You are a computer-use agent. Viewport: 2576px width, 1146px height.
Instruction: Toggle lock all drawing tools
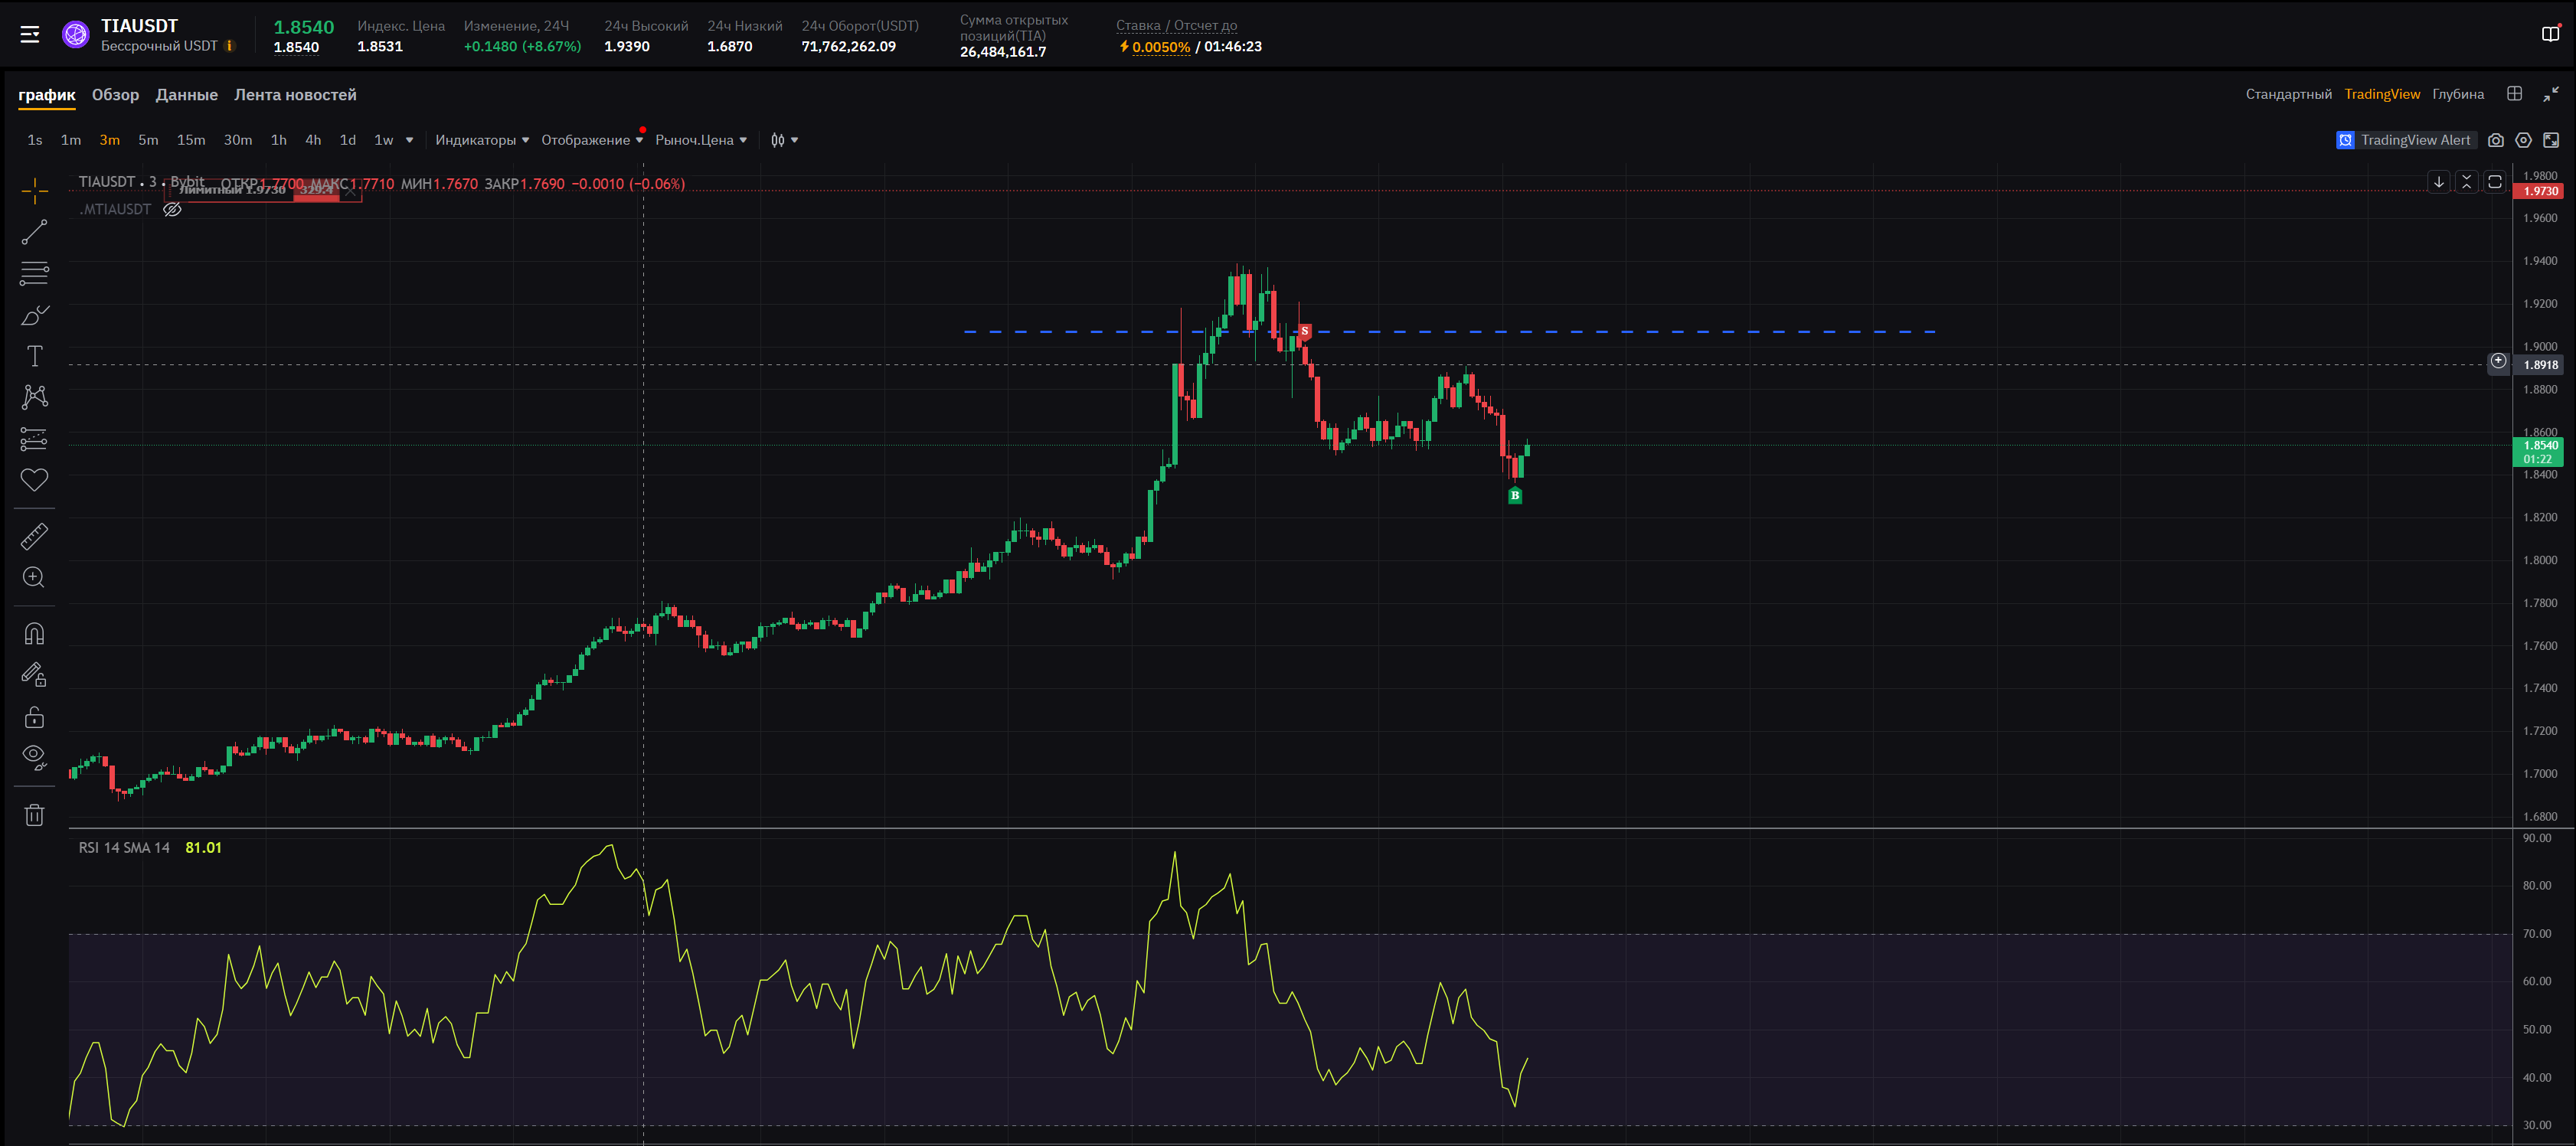(x=34, y=717)
